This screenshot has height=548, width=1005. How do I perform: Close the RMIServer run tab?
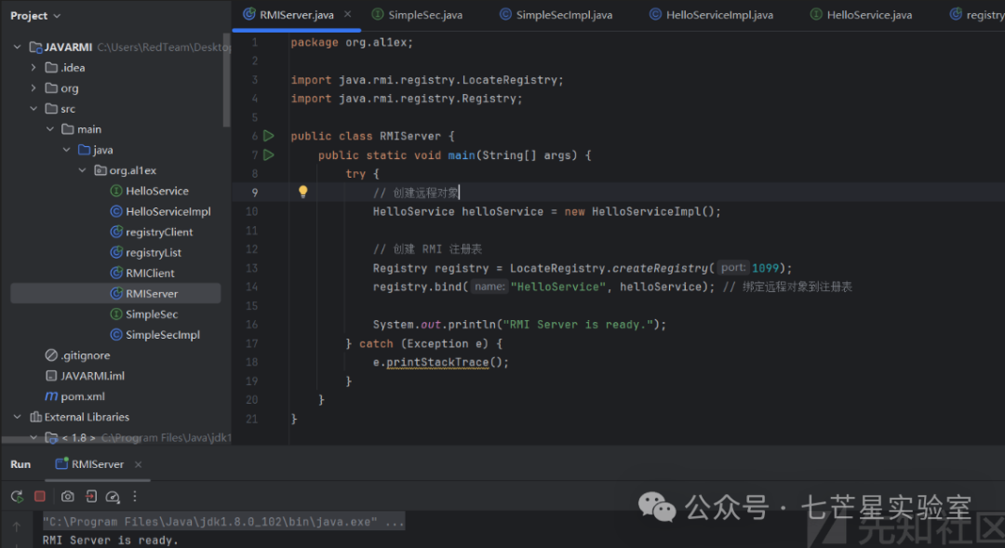point(138,464)
